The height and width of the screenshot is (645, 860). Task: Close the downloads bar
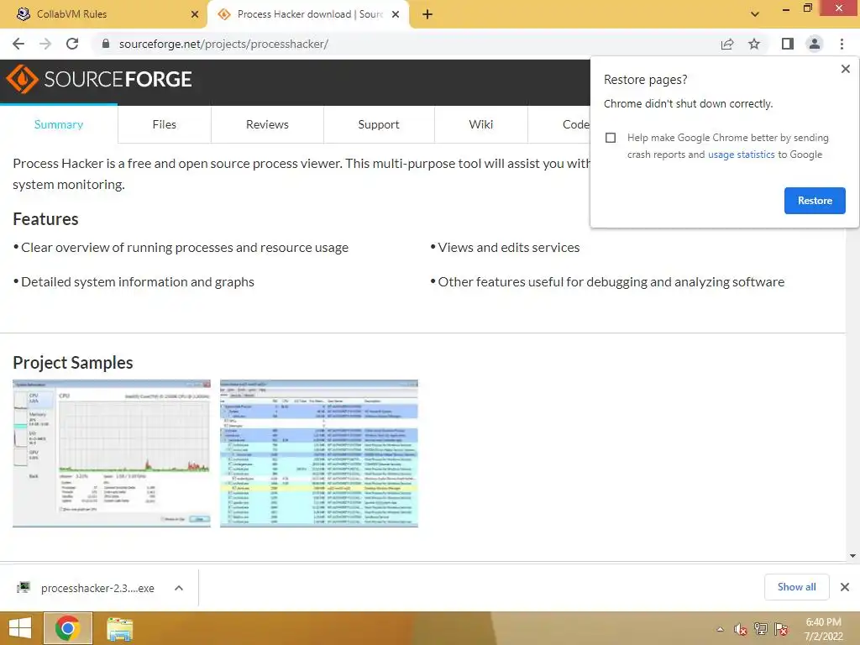click(x=845, y=587)
